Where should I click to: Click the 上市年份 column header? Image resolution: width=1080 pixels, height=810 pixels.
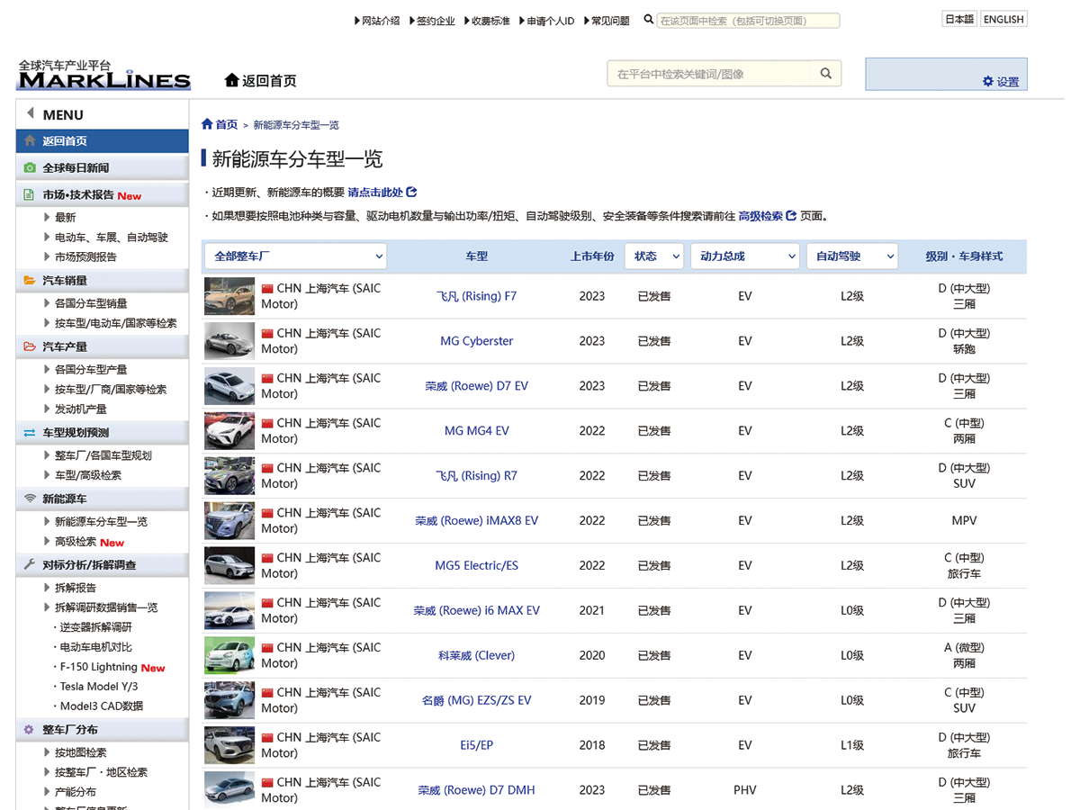(592, 256)
